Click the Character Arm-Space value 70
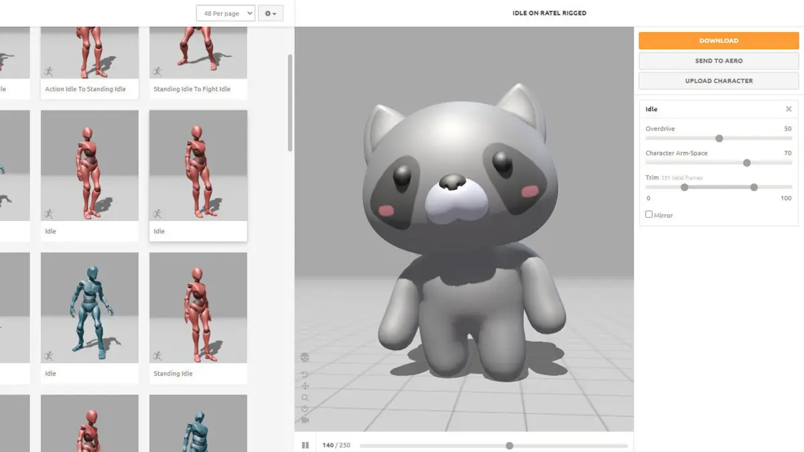The height and width of the screenshot is (452, 804). [788, 153]
